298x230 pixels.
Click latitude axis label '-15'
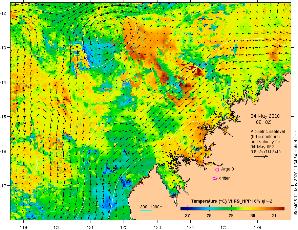click(x=3, y=117)
